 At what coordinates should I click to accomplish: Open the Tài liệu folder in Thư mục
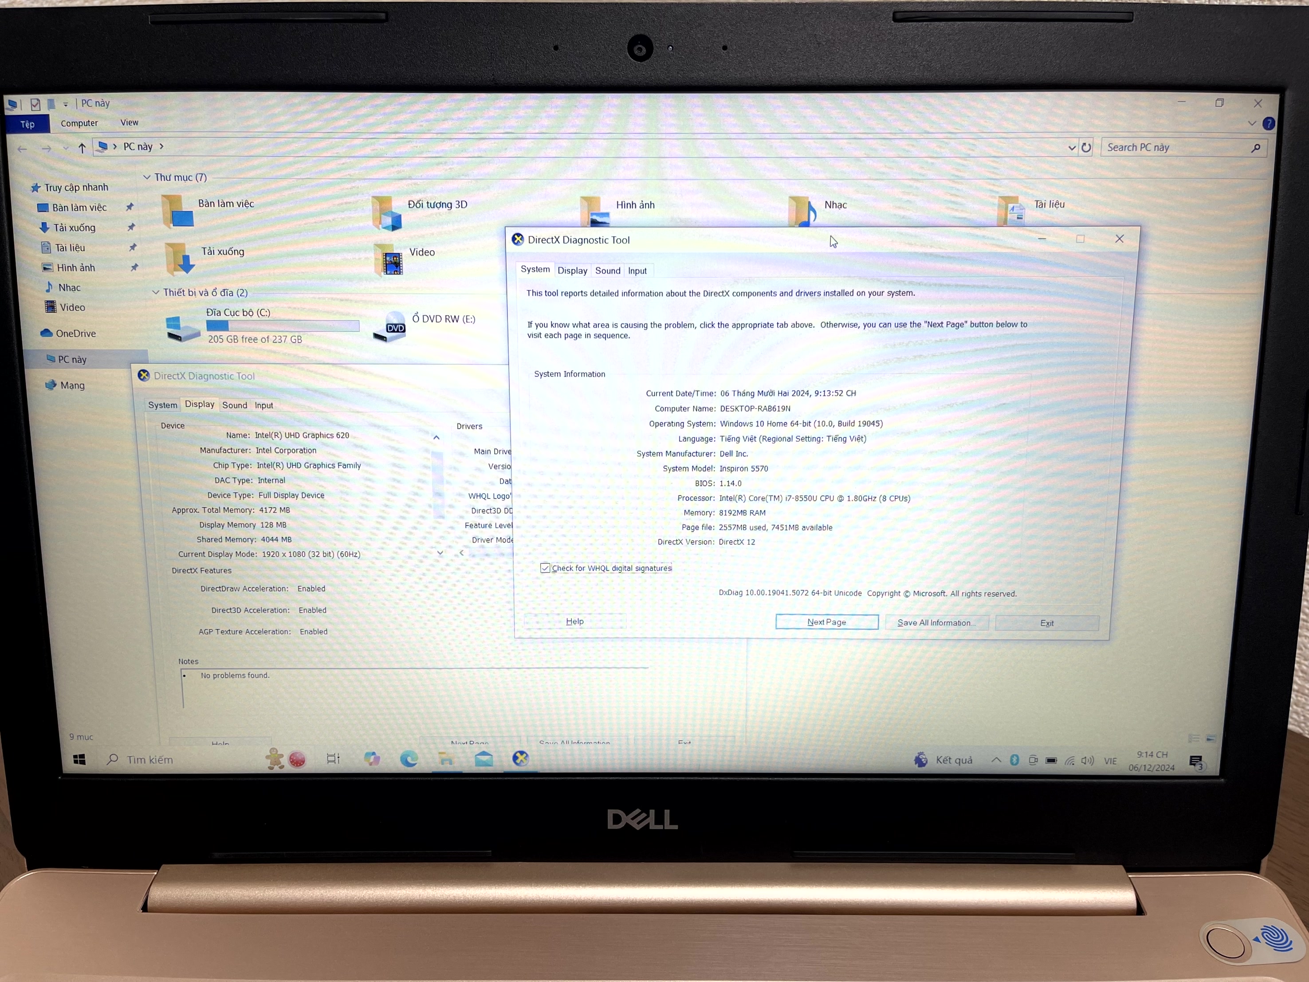coord(1011,211)
